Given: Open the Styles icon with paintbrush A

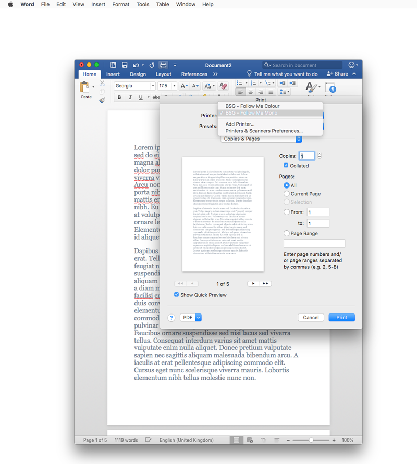Looking at the screenshot, I should click(311, 87).
